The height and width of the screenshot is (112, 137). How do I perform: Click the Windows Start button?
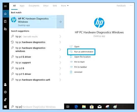[5, 107]
